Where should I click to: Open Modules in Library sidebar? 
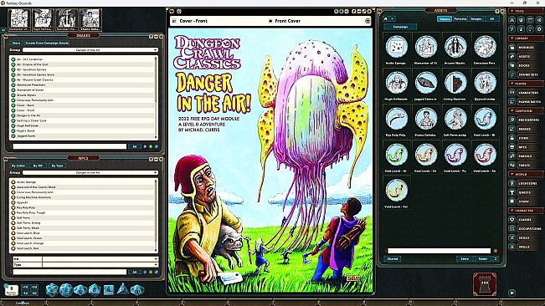click(526, 47)
